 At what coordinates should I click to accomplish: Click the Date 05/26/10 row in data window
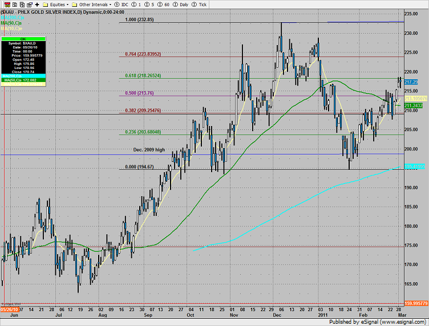point(23,47)
